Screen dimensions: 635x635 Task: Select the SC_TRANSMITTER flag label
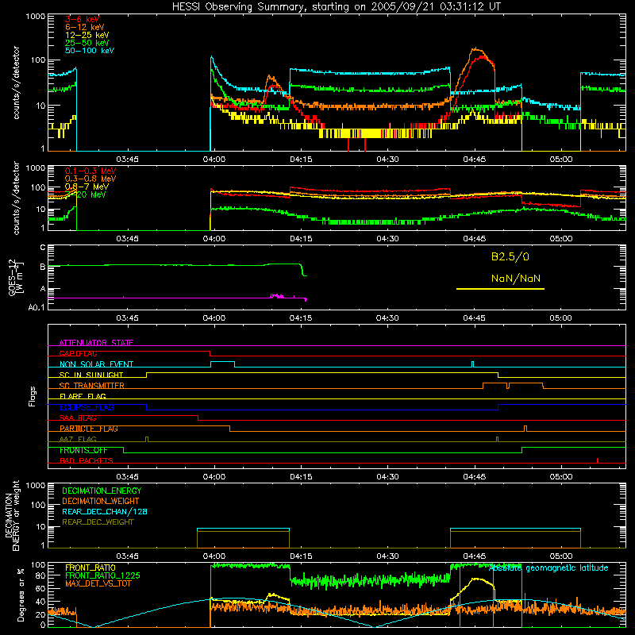(x=91, y=386)
